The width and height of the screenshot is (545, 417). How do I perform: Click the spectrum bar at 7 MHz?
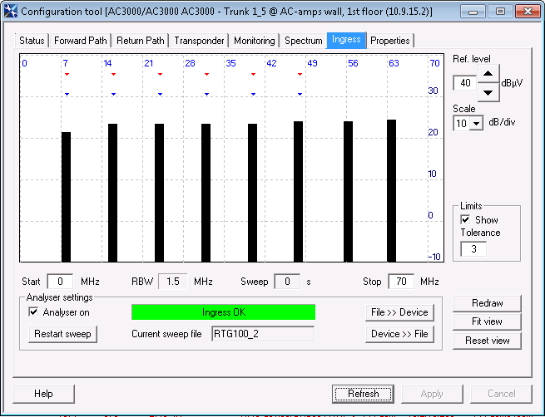pyautogui.click(x=66, y=197)
